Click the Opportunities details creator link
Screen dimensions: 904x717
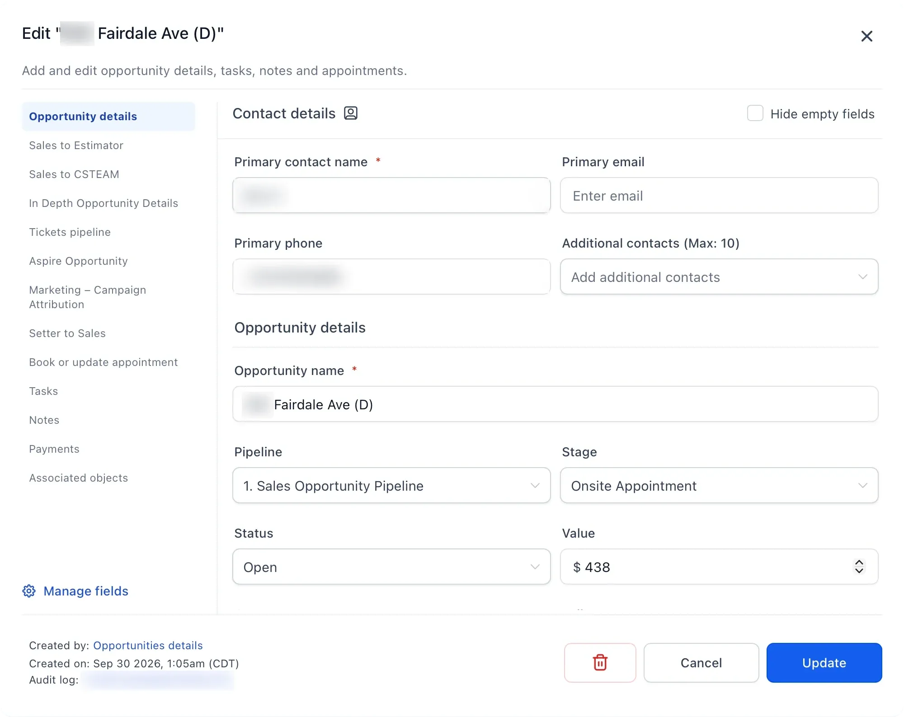coord(148,645)
